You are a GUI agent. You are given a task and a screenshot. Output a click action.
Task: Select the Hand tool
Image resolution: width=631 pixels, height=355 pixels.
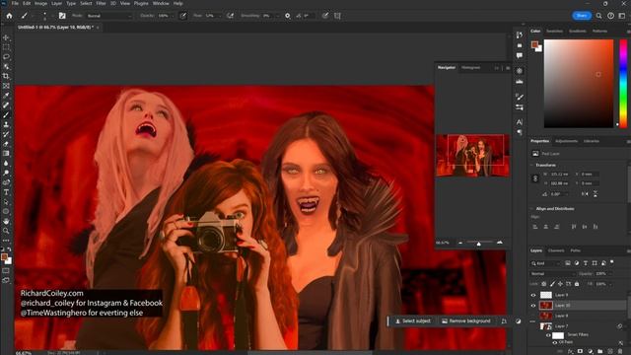[6, 221]
